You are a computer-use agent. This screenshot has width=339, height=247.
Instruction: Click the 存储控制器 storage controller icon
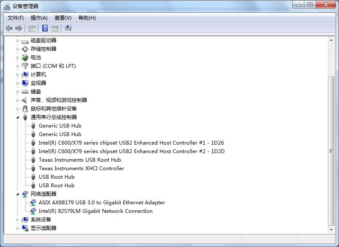pyautogui.click(x=25, y=49)
